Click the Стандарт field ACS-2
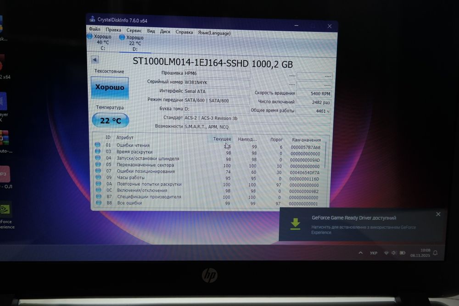The width and height of the screenshot is (459, 306). (257, 118)
